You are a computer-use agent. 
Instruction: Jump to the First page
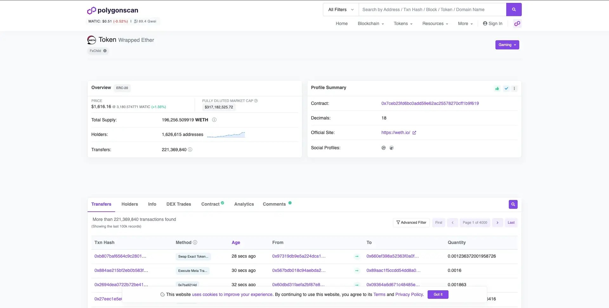point(439,223)
